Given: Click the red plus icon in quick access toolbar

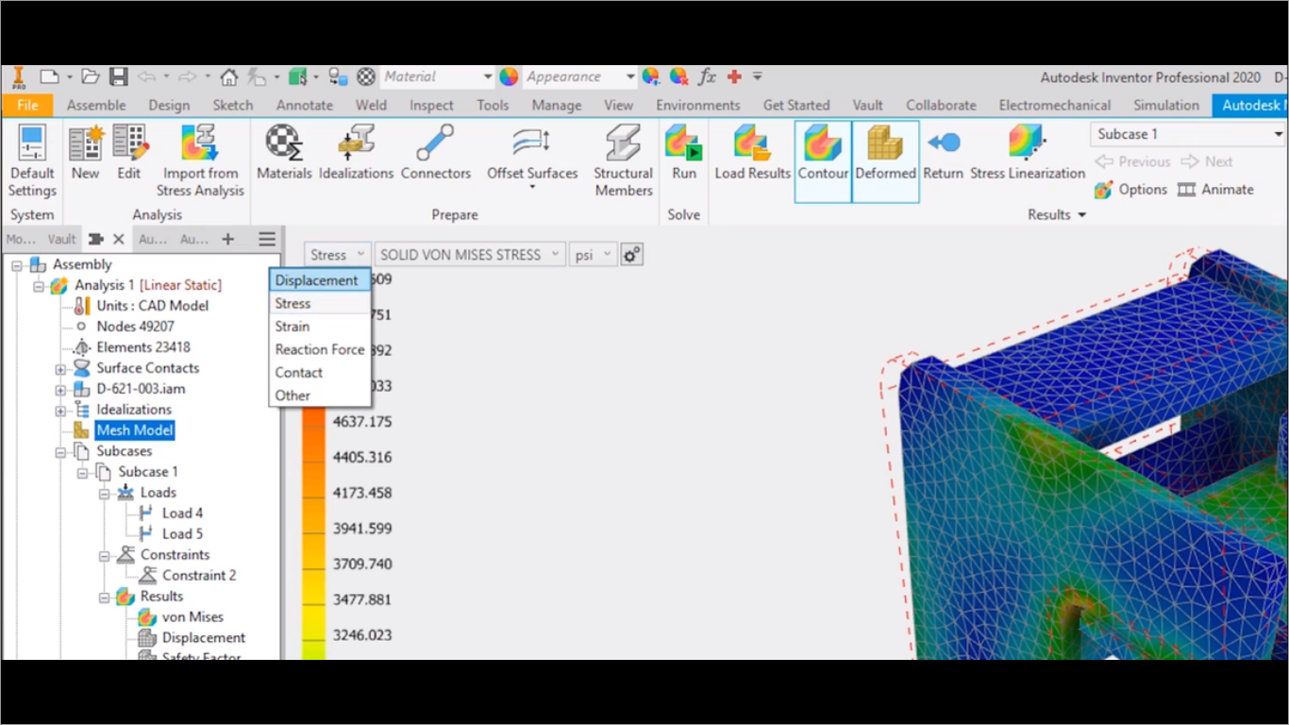Looking at the screenshot, I should coord(734,76).
